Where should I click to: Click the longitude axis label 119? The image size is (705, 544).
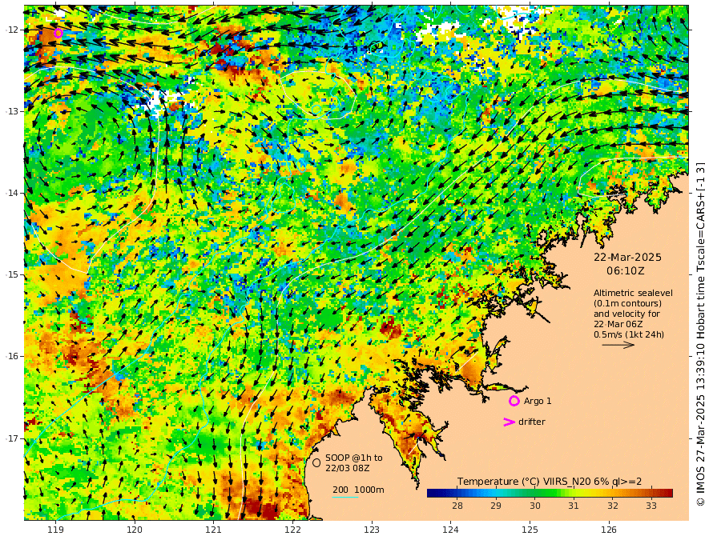56,530
